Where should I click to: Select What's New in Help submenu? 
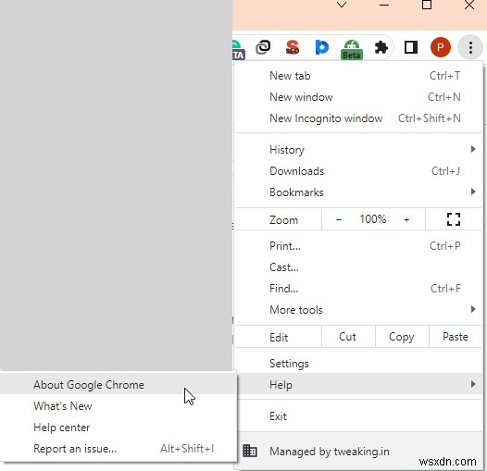118,406
